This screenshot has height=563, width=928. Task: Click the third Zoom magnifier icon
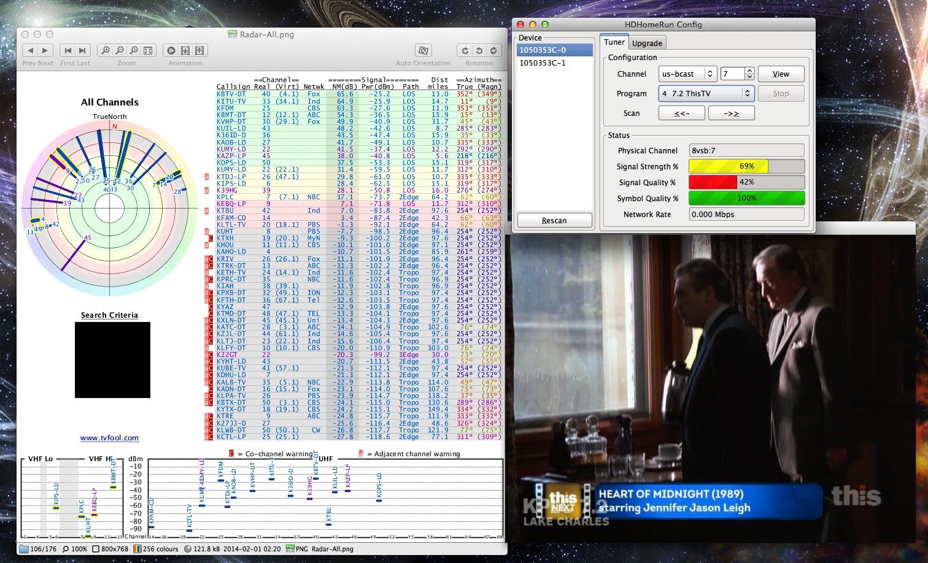[x=134, y=50]
